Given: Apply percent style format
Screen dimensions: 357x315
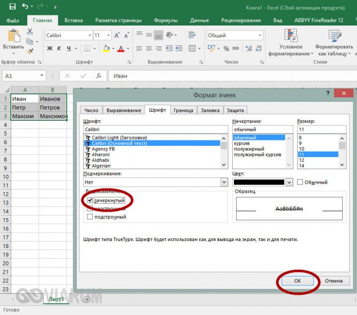Looking at the screenshot, I should point(226,48).
